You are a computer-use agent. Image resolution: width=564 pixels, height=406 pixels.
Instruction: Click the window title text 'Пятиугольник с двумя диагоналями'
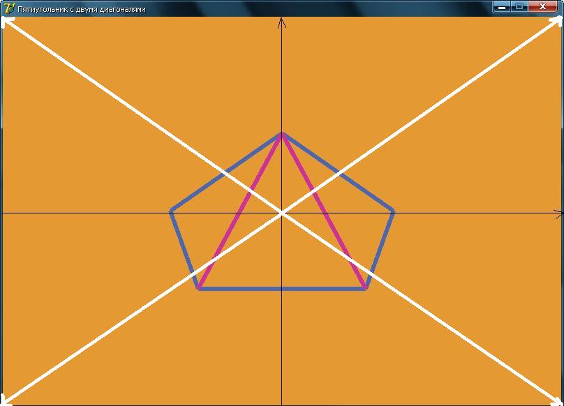pos(82,8)
